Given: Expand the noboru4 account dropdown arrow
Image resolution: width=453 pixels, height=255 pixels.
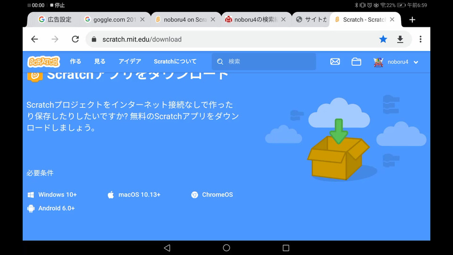Looking at the screenshot, I should pos(416,62).
